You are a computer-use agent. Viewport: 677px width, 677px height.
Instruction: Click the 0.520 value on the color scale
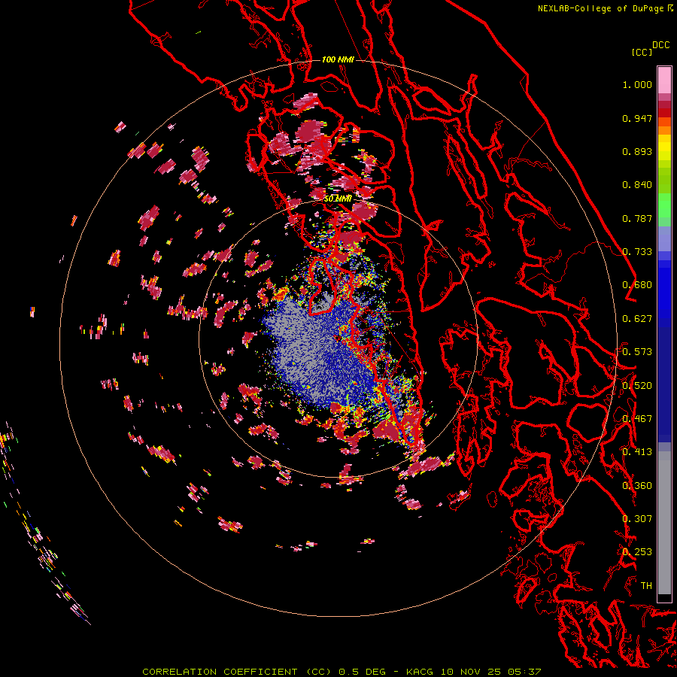637,386
